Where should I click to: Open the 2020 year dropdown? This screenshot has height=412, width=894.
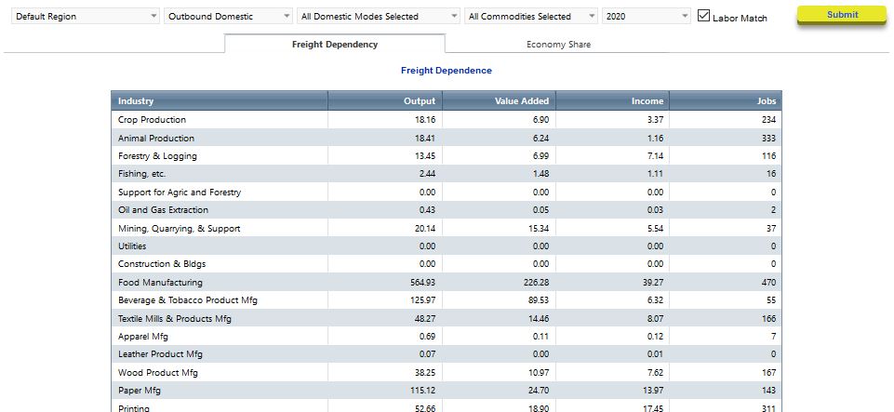tap(647, 17)
